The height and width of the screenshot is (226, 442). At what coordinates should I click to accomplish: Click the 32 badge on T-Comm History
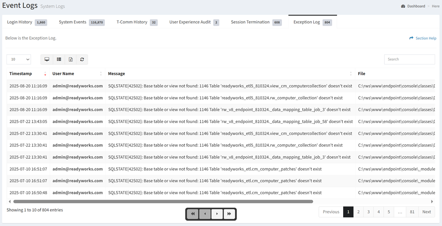[154, 22]
